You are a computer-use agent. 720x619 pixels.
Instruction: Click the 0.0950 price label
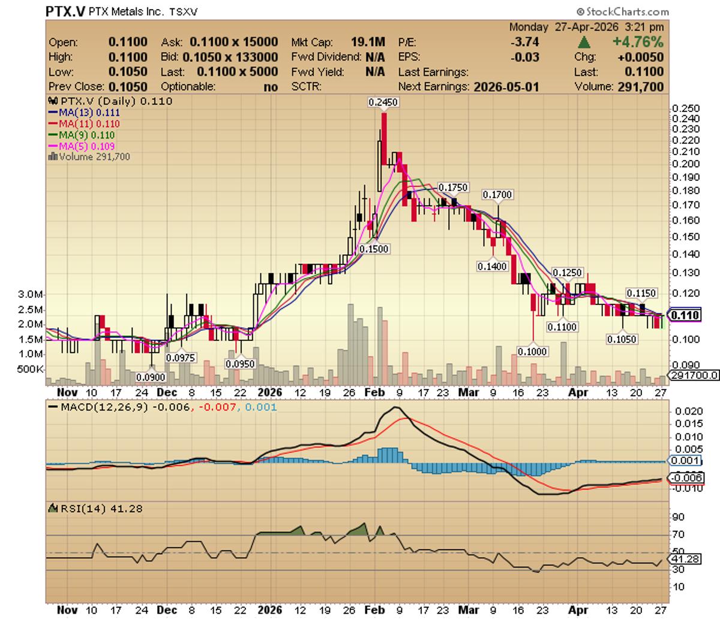click(240, 363)
